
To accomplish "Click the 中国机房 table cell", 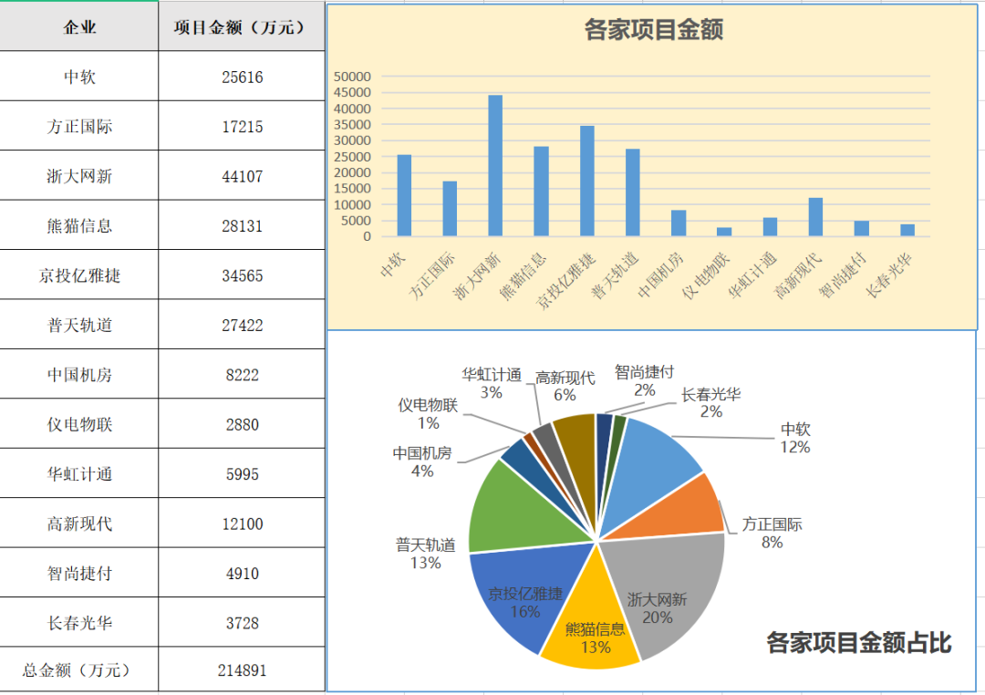I will coord(79,374).
